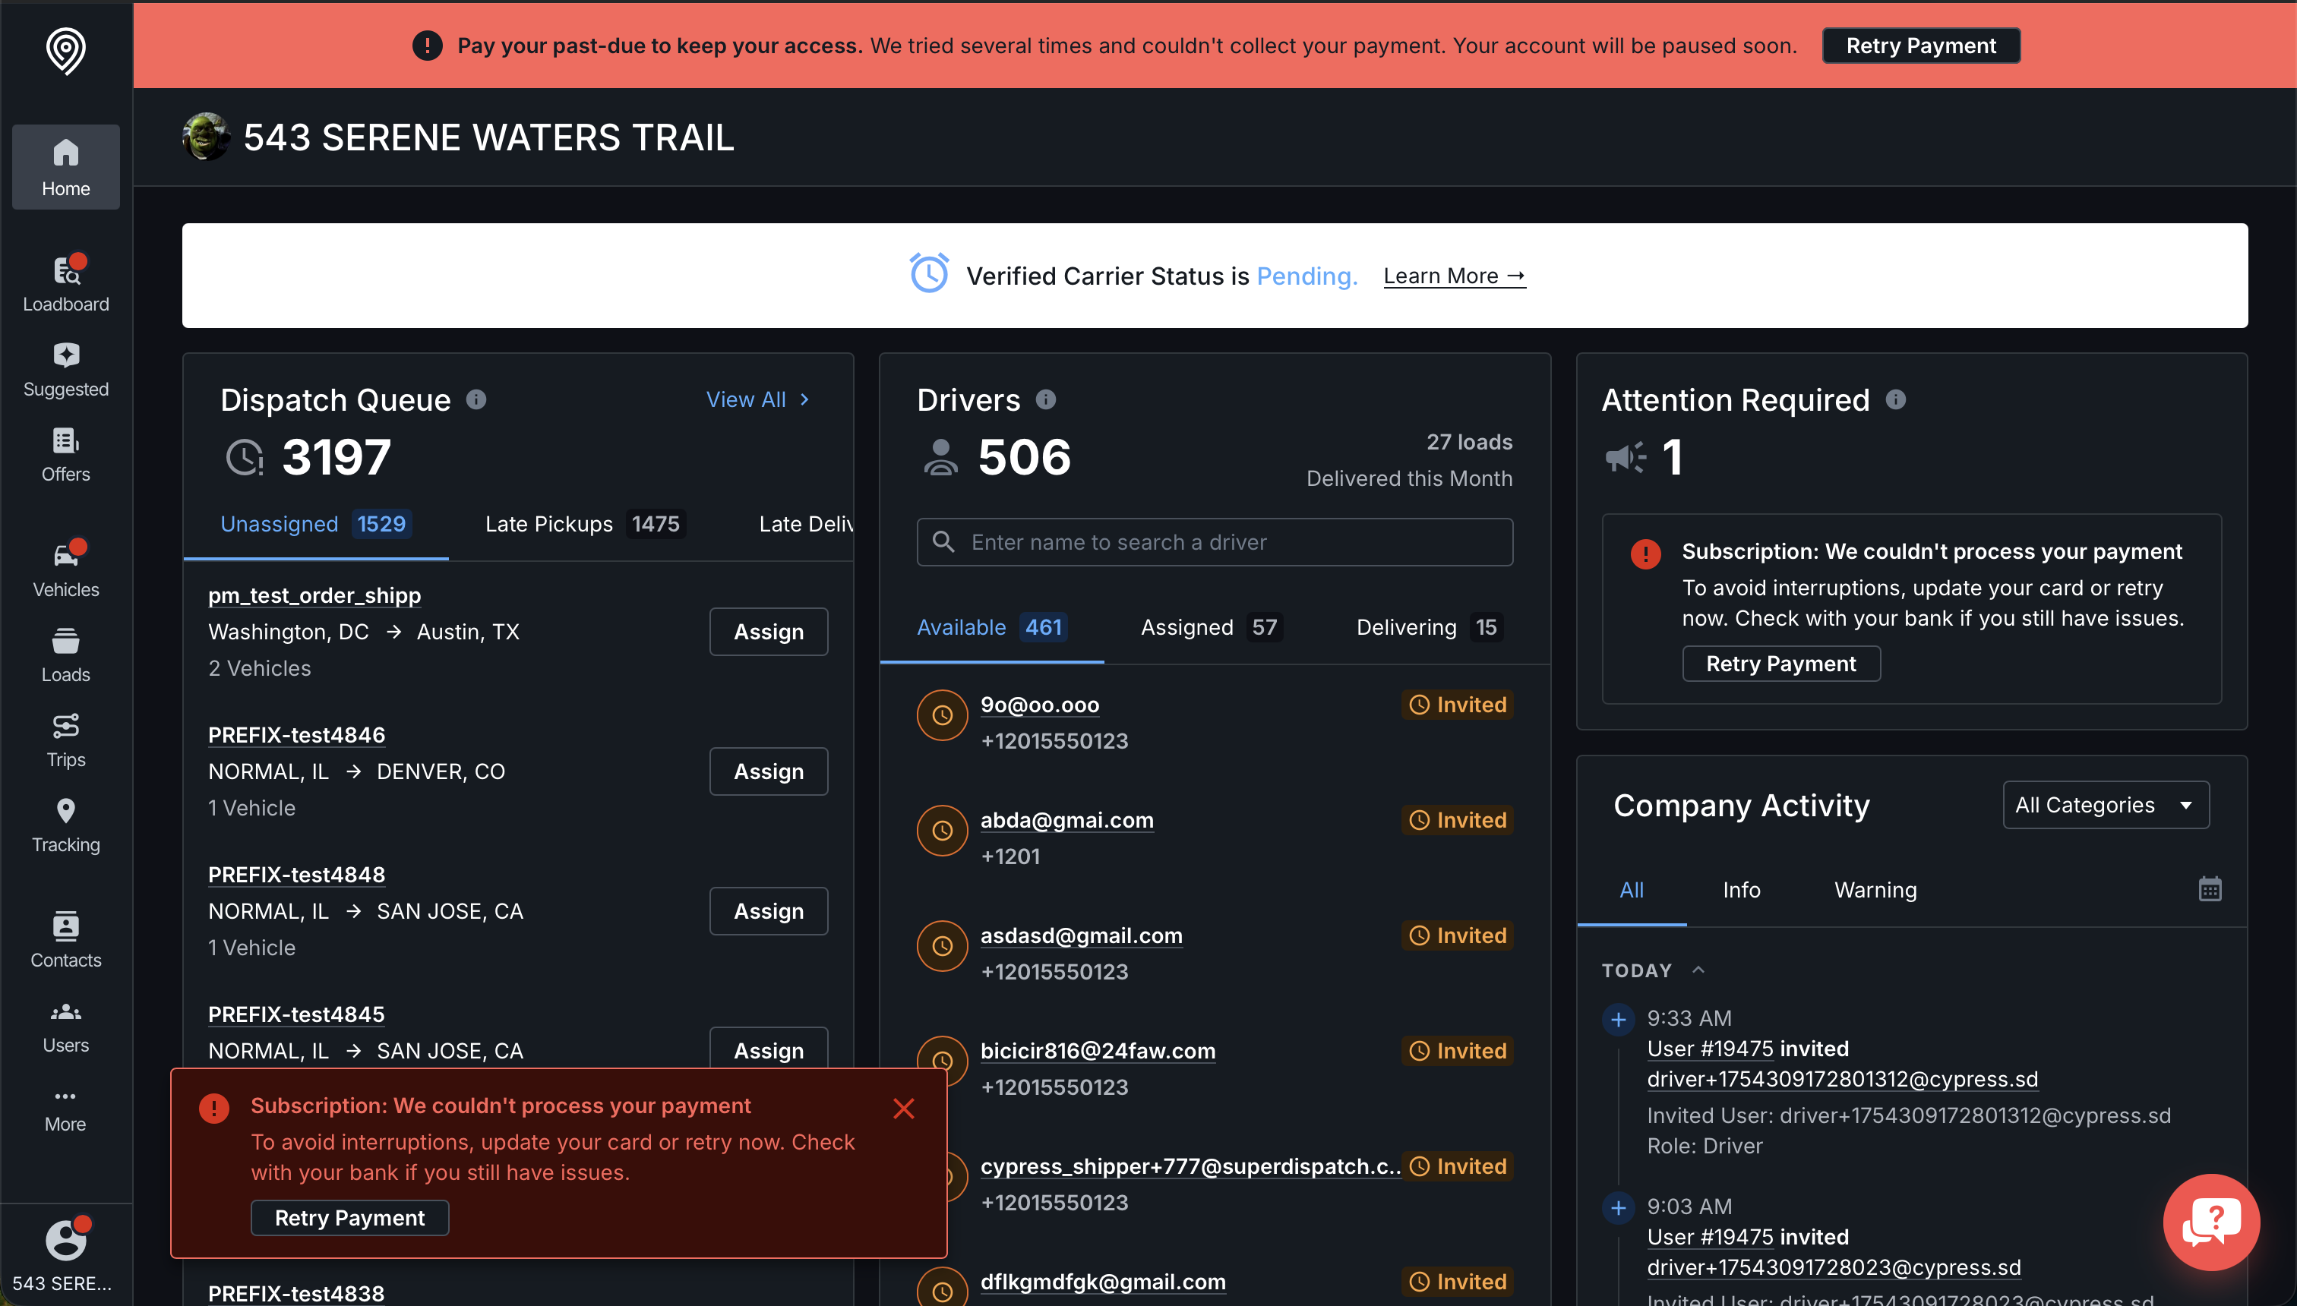Open the help chat bubble
2297x1306 pixels.
(2212, 1222)
